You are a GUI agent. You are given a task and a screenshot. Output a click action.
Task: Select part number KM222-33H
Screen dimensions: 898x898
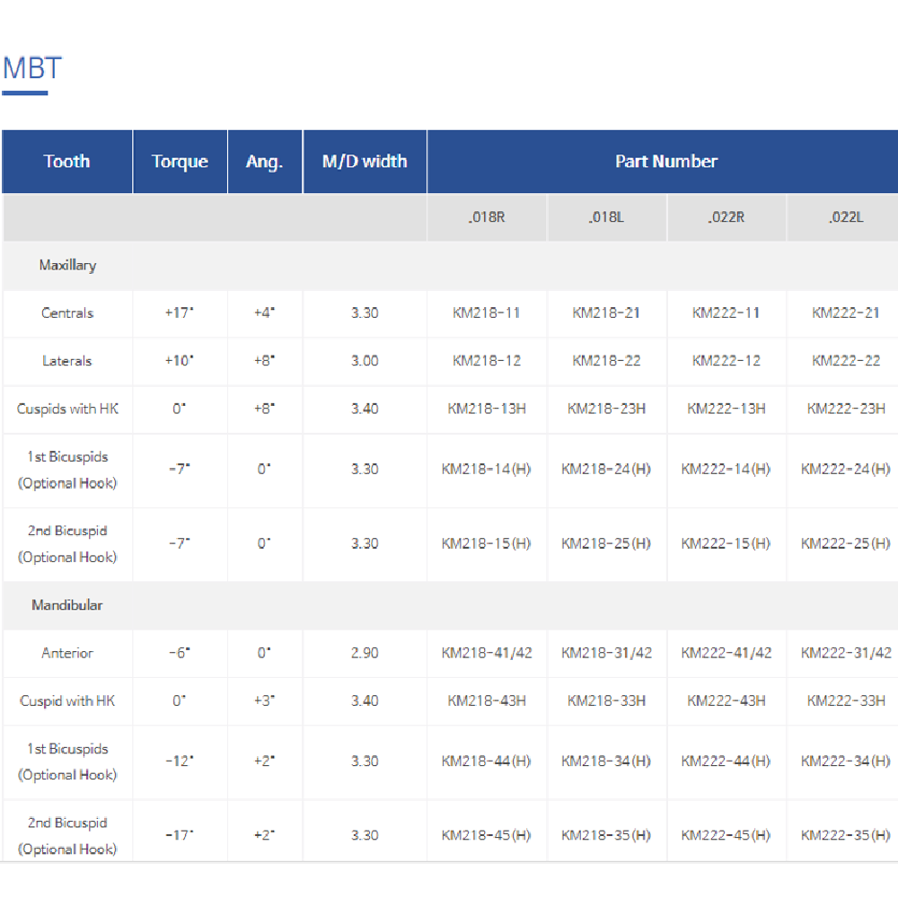(846, 700)
